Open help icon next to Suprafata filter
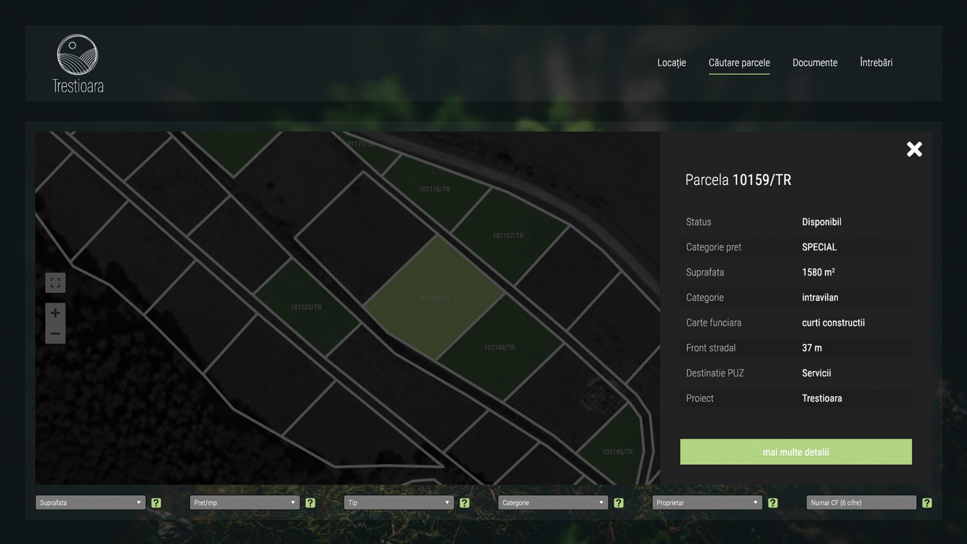Image resolution: width=967 pixels, height=544 pixels. [x=156, y=503]
